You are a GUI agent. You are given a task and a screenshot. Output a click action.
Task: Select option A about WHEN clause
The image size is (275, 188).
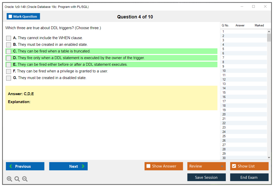click(9, 38)
